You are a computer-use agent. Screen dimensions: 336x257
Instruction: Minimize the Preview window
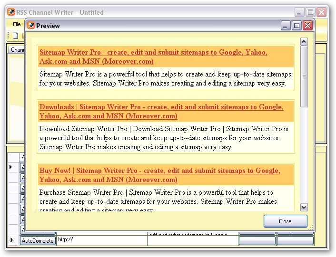[x=286, y=26]
